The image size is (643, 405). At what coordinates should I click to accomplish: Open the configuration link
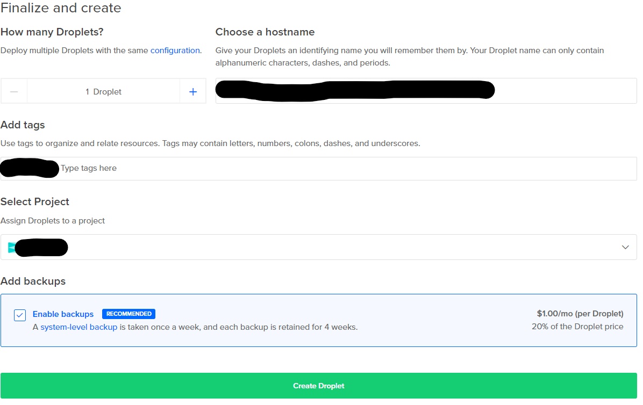(175, 50)
